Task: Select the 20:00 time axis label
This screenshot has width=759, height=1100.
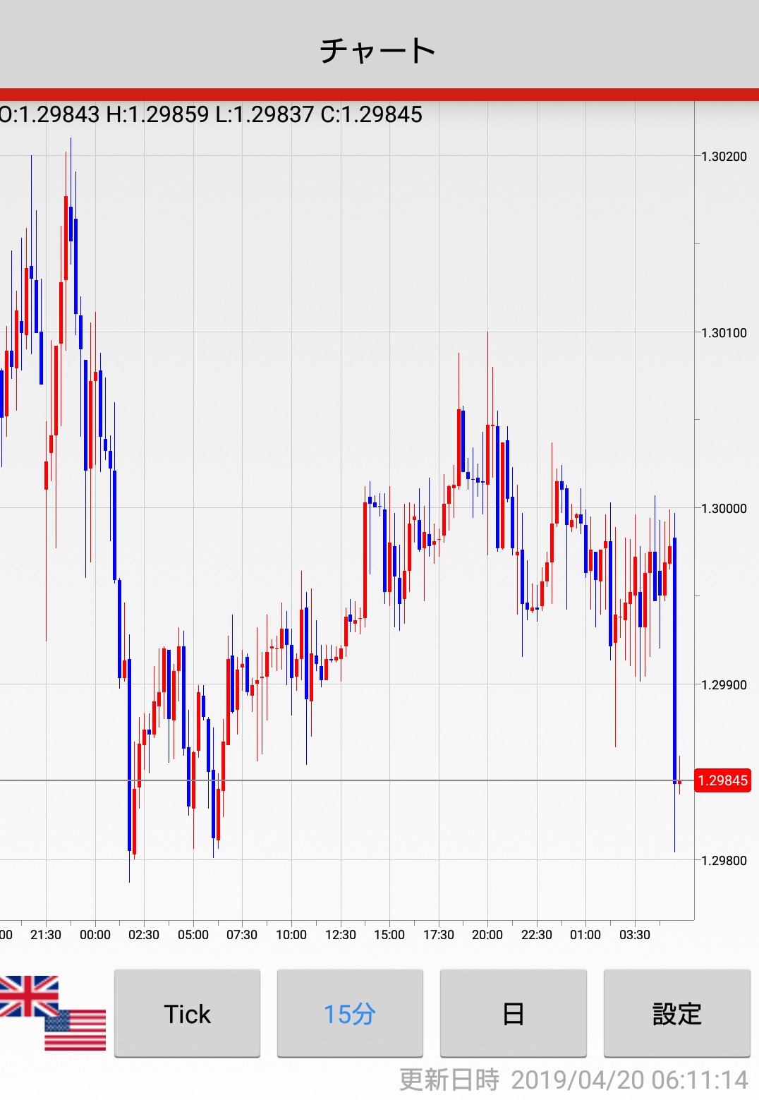Action: pos(487,935)
